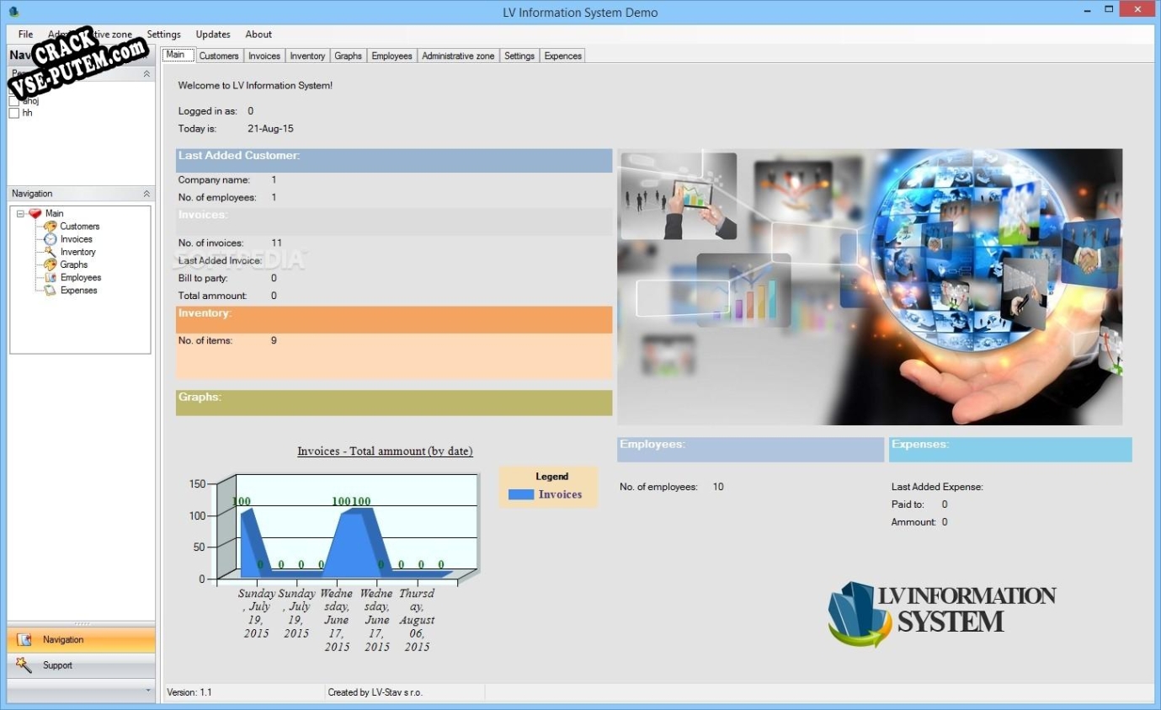
Task: Switch to the Main tab
Action: tap(178, 55)
